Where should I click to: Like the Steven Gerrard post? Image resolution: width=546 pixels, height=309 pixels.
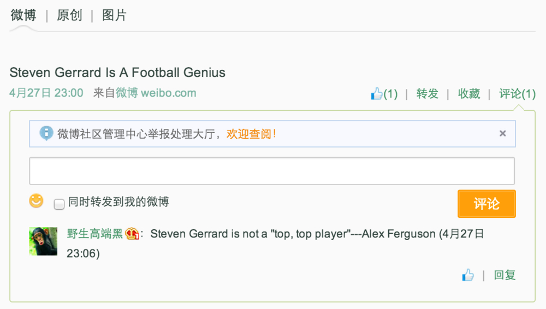pyautogui.click(x=384, y=94)
